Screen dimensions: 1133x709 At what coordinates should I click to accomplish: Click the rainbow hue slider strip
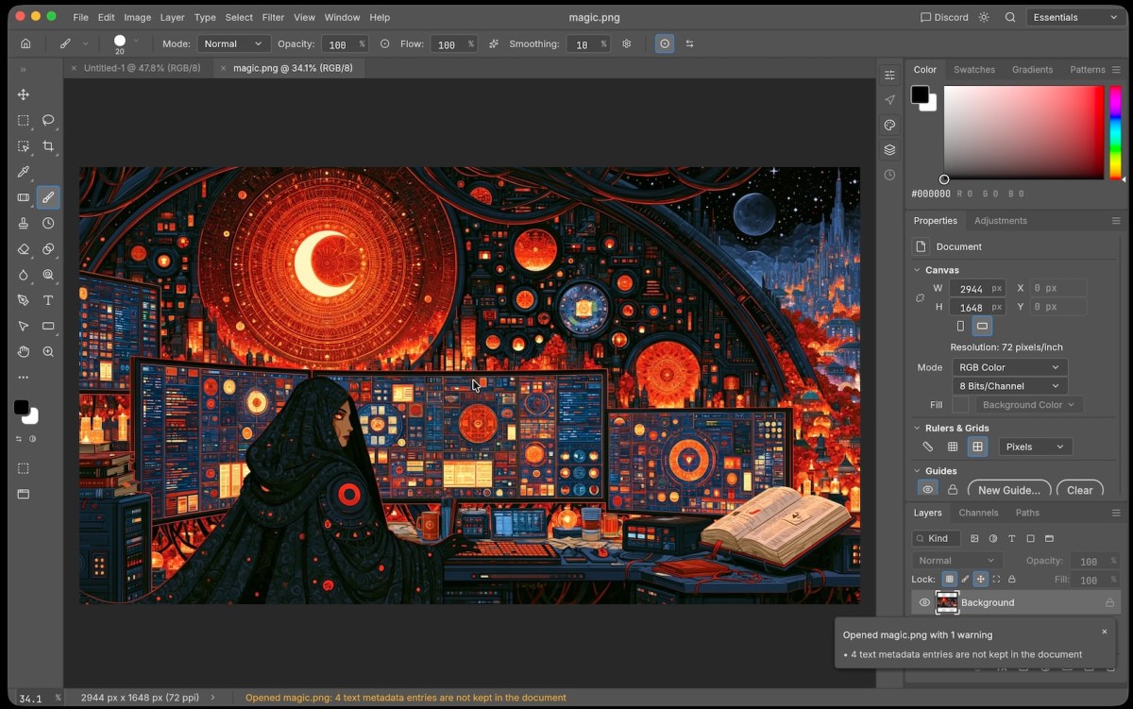pos(1115,132)
